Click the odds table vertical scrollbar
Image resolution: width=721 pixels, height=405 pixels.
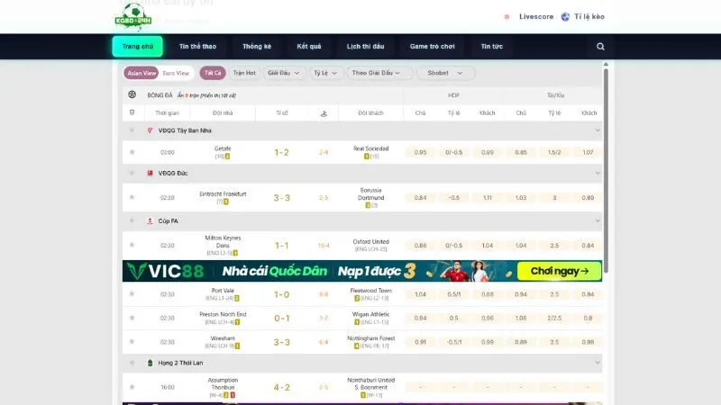pos(606,170)
